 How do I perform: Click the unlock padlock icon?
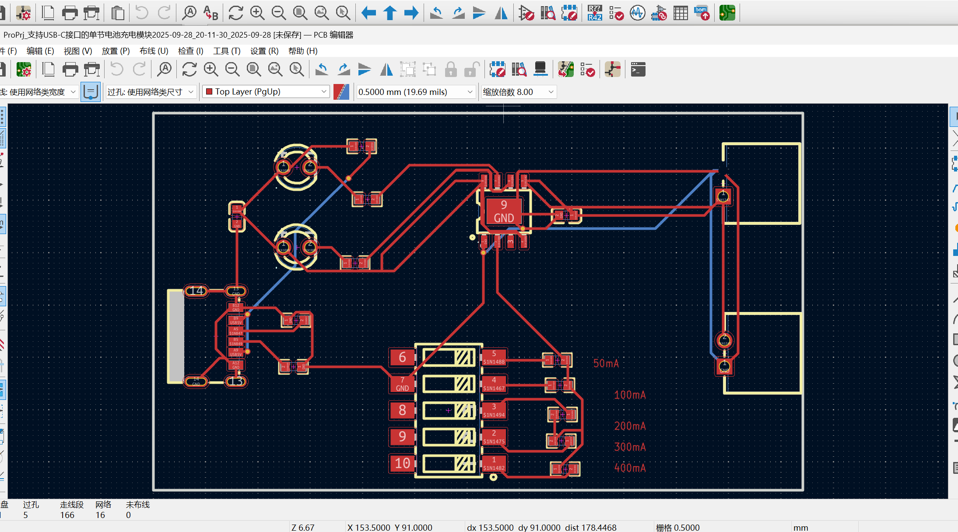point(471,70)
